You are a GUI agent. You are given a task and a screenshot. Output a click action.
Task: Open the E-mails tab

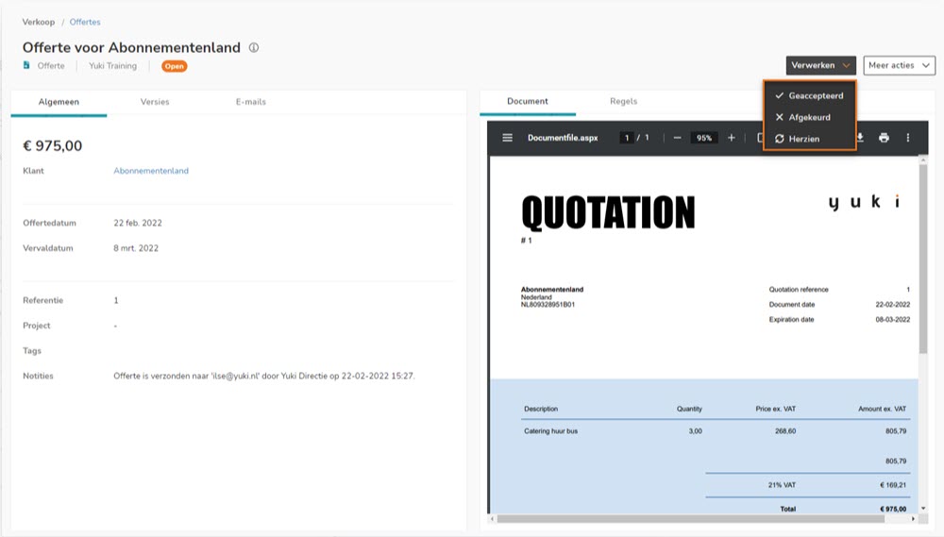[250, 102]
